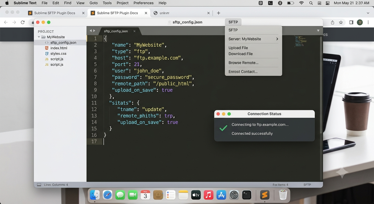Open Messages from the dock

tap(120, 195)
